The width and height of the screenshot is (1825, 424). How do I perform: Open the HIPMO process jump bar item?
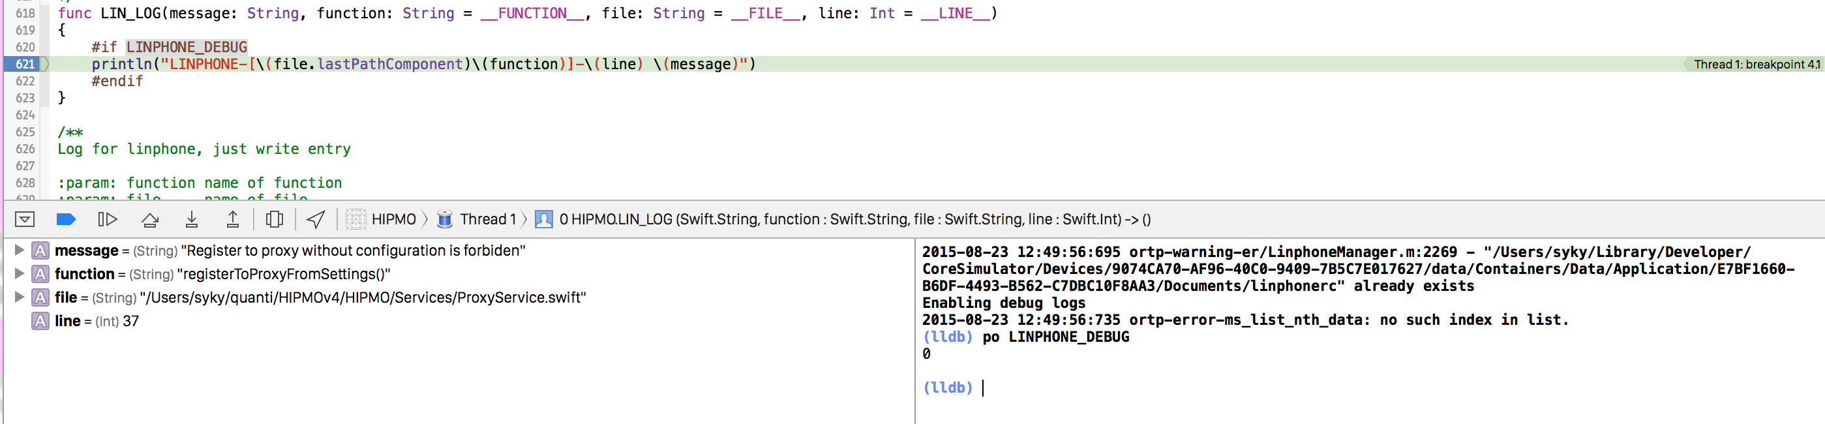[x=393, y=220]
